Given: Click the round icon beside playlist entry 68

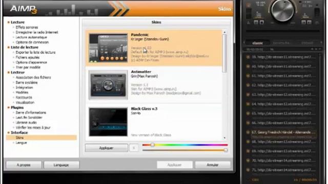Looking at the screenshot, I should 248,142.
